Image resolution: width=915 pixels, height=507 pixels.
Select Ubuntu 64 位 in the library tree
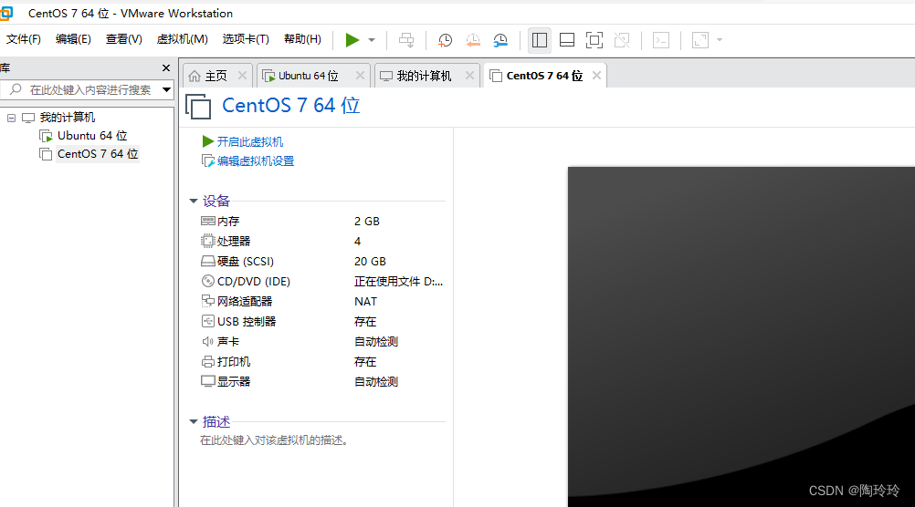pyautogui.click(x=91, y=136)
